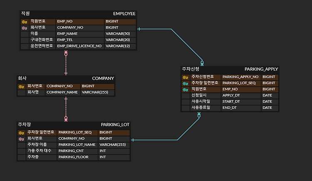
Task: Click the COMPANY_NO foreign key icon in PARKING_LOT
Action: [x=21, y=139]
